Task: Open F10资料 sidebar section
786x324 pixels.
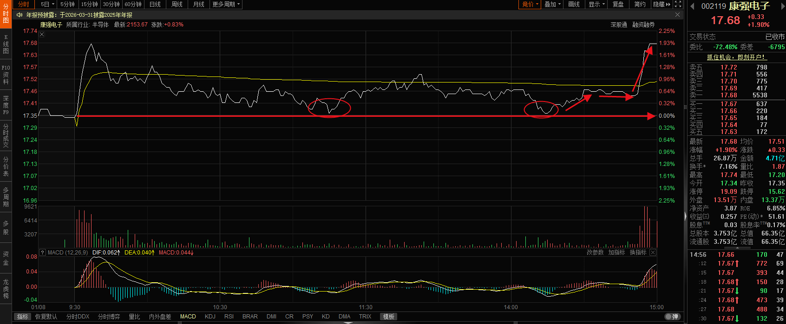Action: pyautogui.click(x=6, y=75)
